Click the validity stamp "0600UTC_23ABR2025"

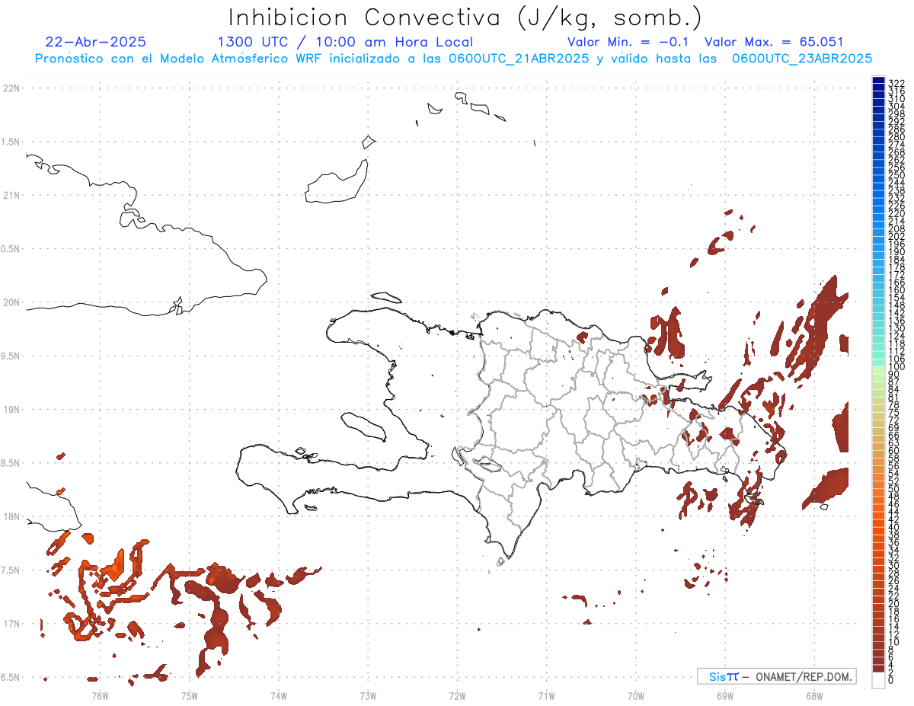[802, 59]
